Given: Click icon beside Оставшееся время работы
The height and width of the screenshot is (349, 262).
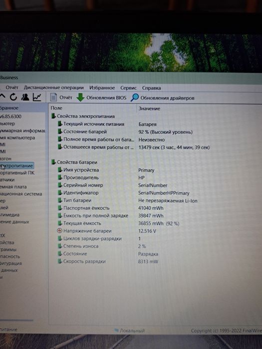Looking at the screenshot, I should tap(60, 147).
